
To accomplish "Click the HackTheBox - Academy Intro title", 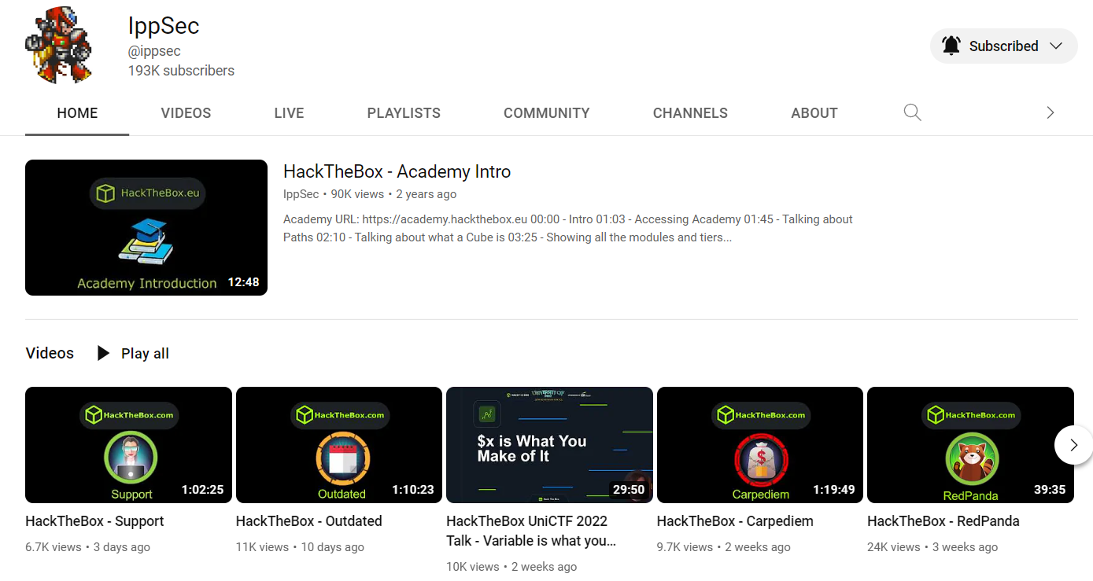I will tap(397, 171).
